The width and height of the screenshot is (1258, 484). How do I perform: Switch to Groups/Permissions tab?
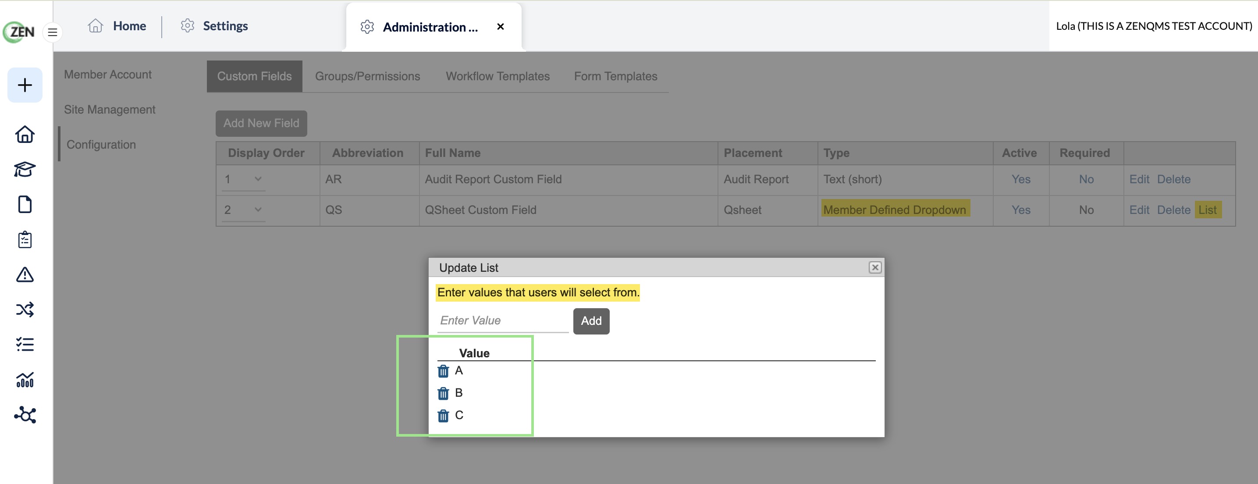pos(367,76)
